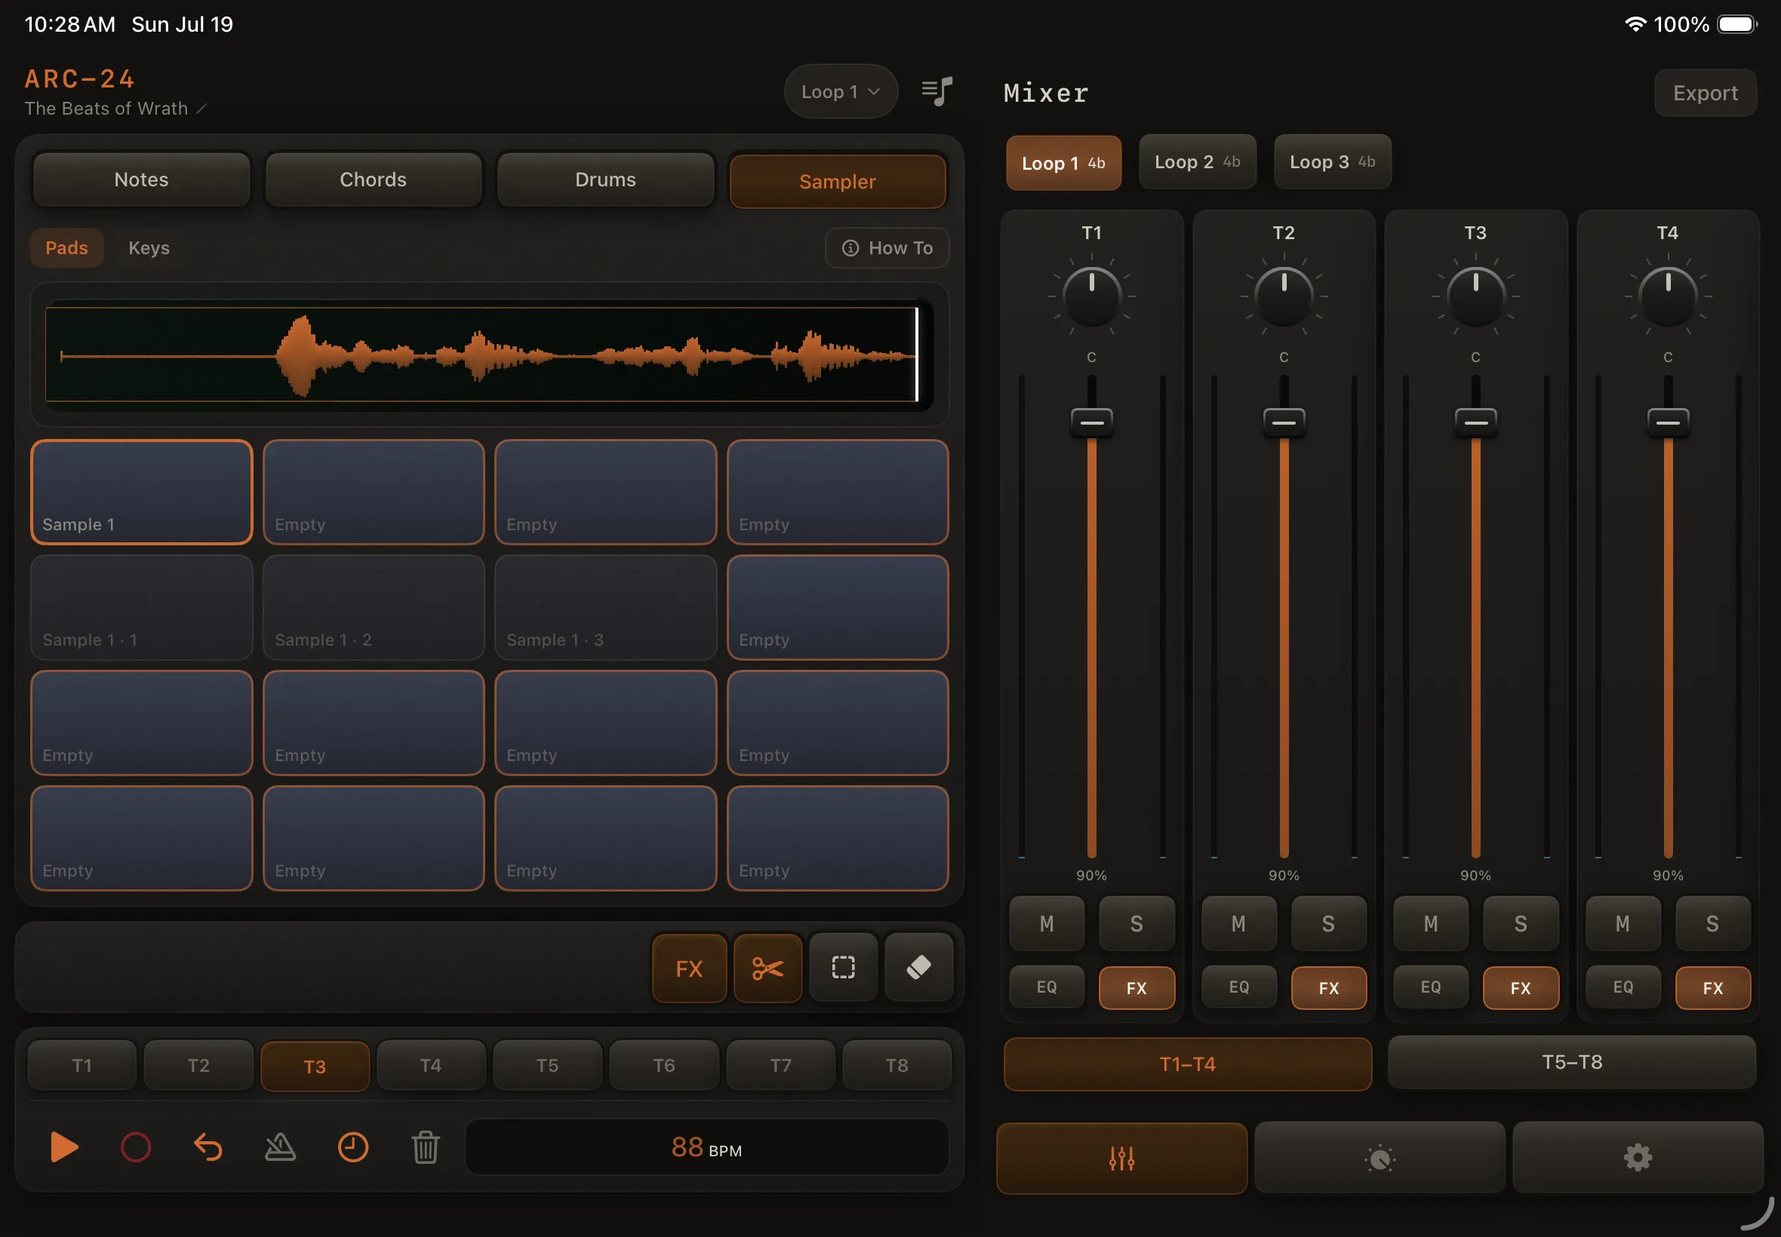Open the sampler FX button
Image resolution: width=1781 pixels, height=1237 pixels.
point(688,968)
